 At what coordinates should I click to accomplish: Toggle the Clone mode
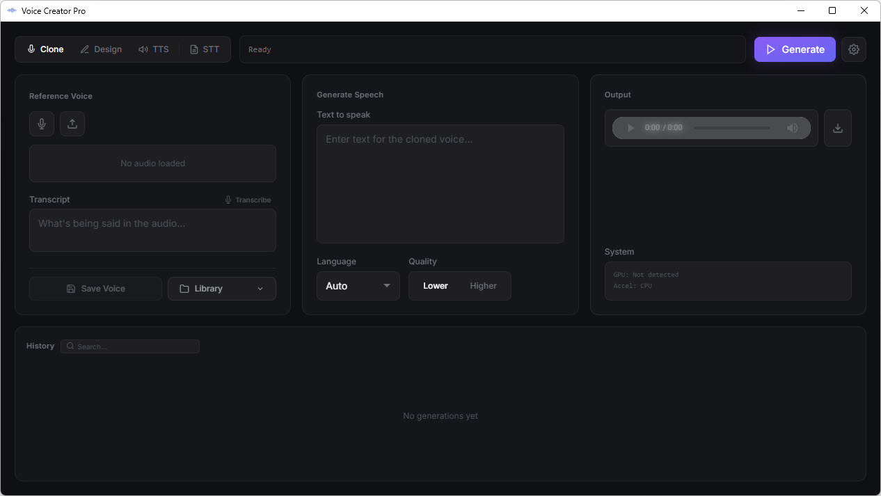point(45,49)
